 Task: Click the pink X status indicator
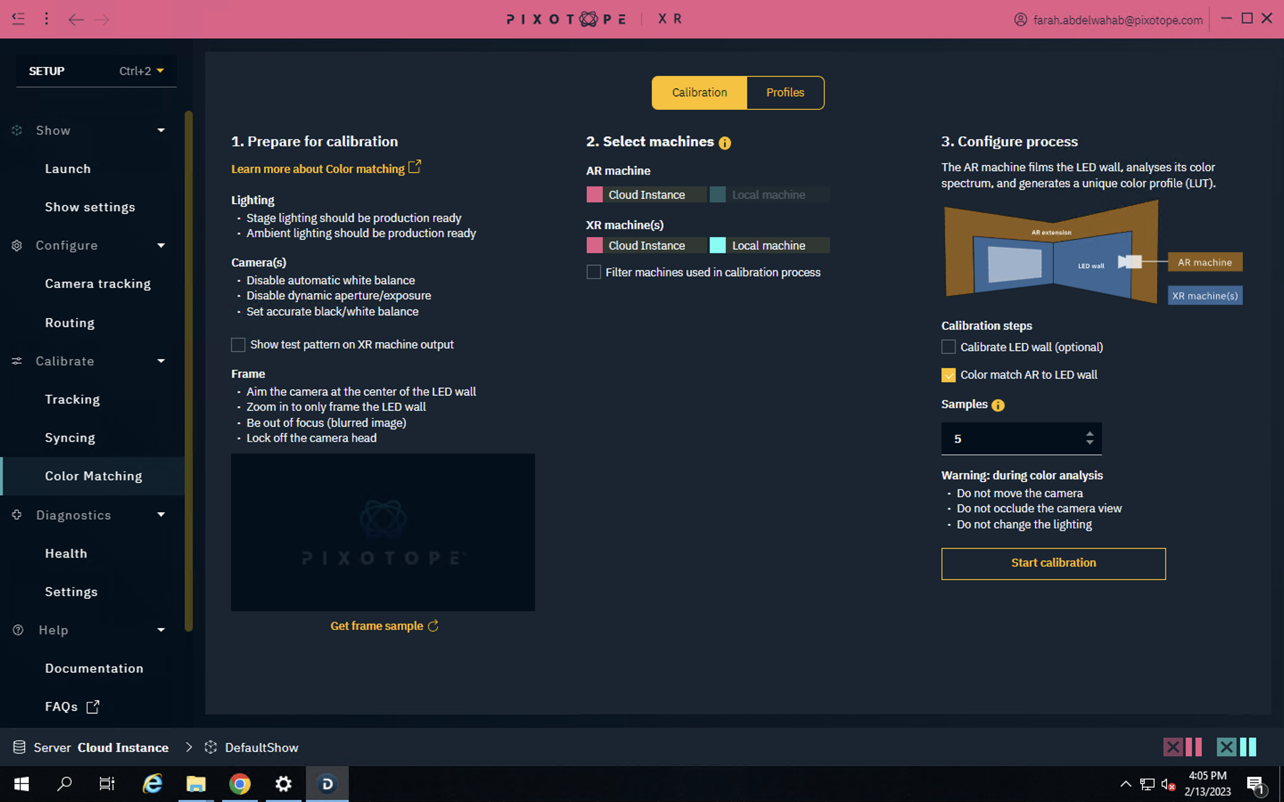click(x=1173, y=747)
